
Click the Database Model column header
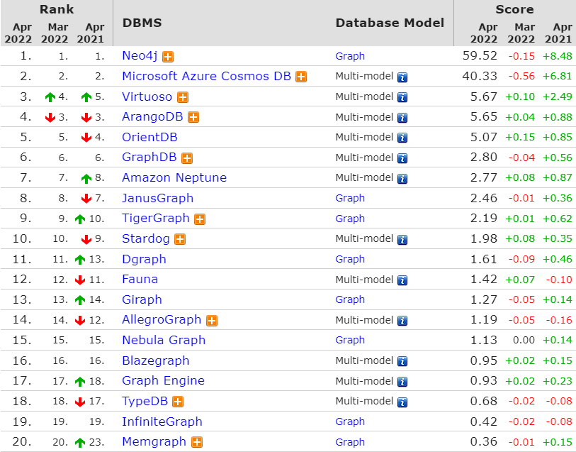click(x=390, y=23)
